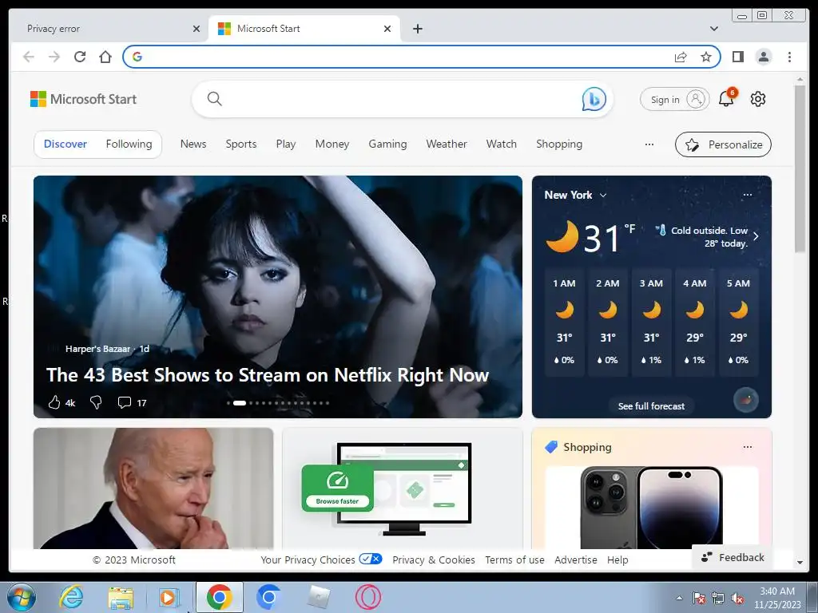The height and width of the screenshot is (613, 818).
Task: Open the Chrome profile avatar
Action: click(764, 57)
